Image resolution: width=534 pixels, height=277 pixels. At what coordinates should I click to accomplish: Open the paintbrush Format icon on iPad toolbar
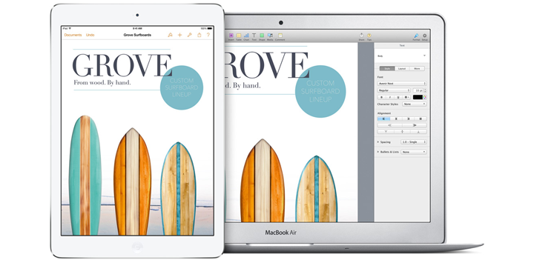click(x=170, y=35)
